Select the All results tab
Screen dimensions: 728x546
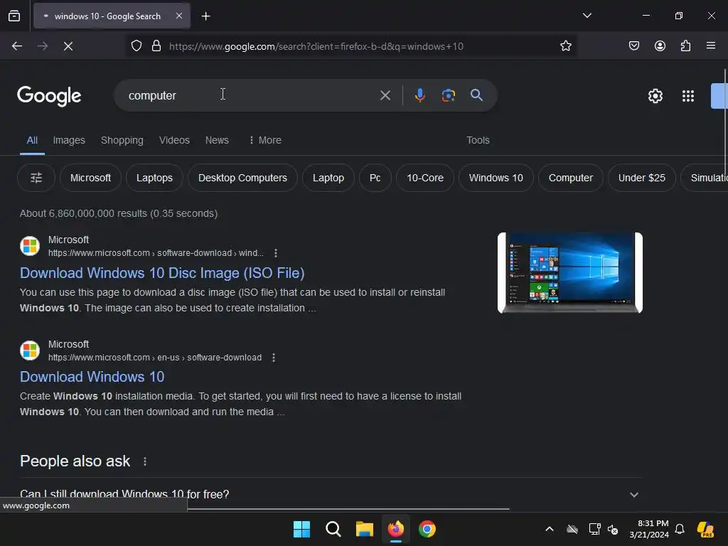pyautogui.click(x=32, y=140)
